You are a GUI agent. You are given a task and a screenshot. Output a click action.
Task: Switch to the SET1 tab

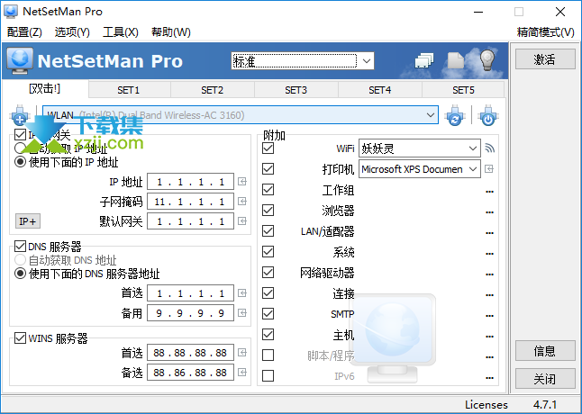coord(129,90)
